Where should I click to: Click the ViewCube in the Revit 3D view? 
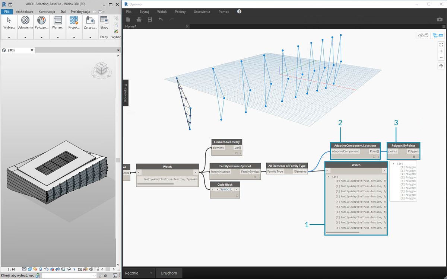[101, 68]
